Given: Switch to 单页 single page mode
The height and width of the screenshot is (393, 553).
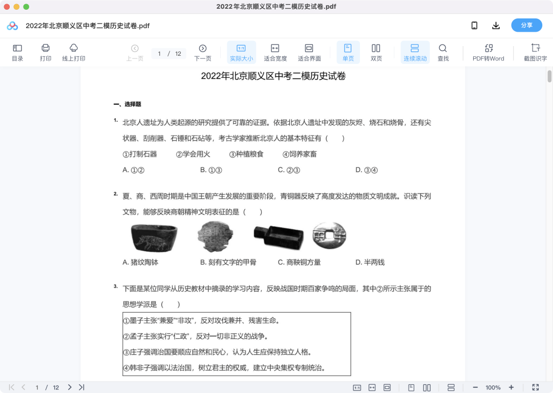Looking at the screenshot, I should [348, 53].
